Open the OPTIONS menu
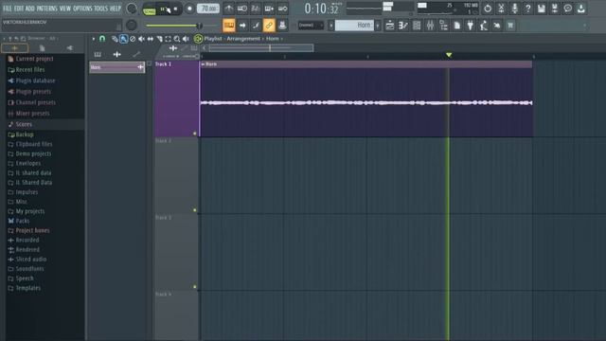 [82, 9]
